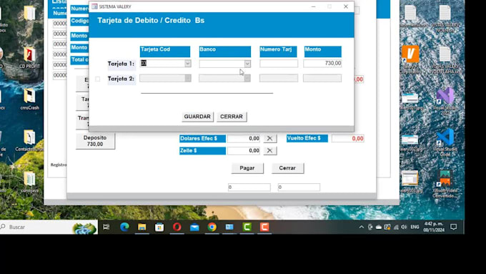Viewport: 486px width, 274px height.
Task: Focus the Tarjeta 1 Numero Tarj field
Action: pyautogui.click(x=279, y=63)
